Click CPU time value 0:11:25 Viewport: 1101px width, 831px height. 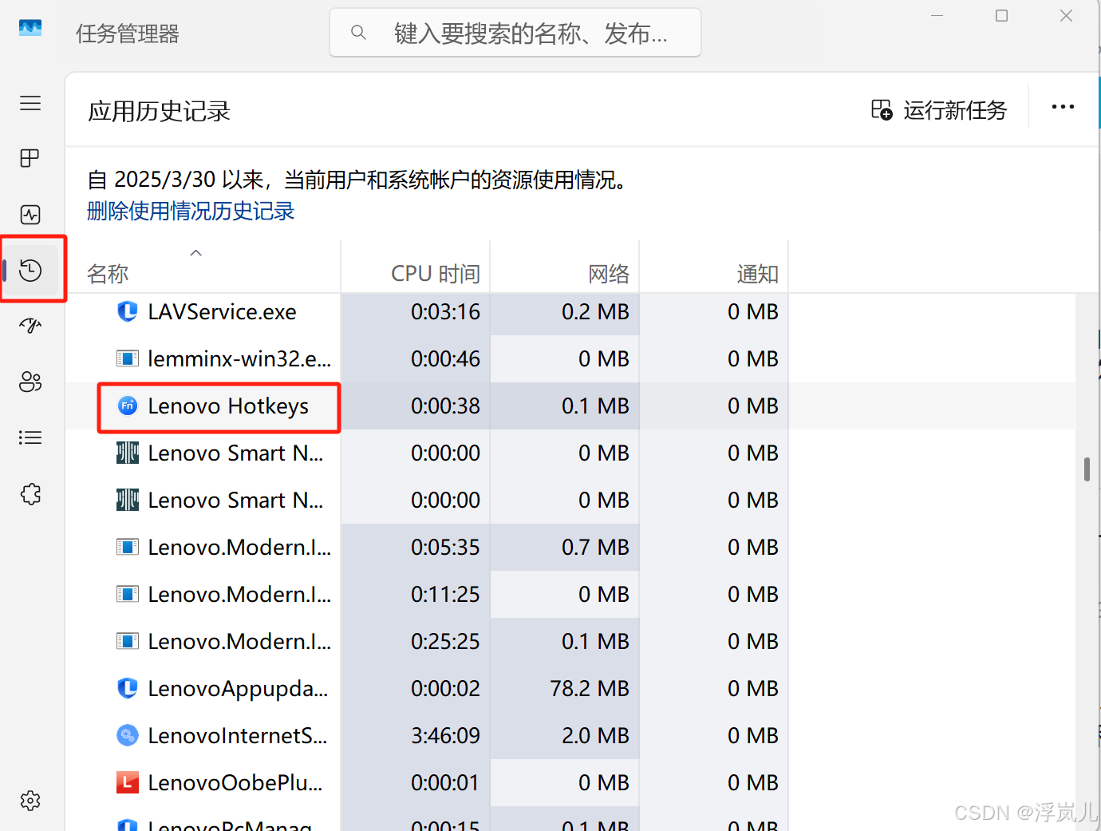(x=445, y=594)
